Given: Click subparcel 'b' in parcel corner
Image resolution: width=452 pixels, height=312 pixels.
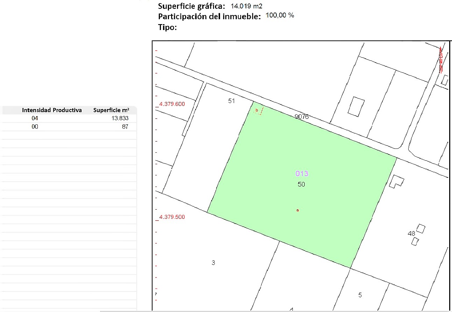Looking at the screenshot, I should pos(257,110).
